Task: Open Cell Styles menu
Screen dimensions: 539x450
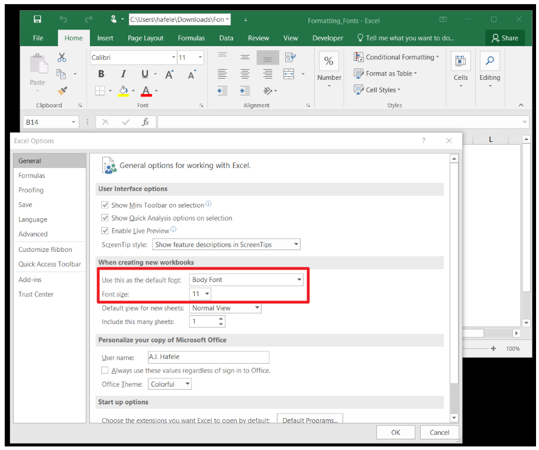Action: (x=377, y=90)
